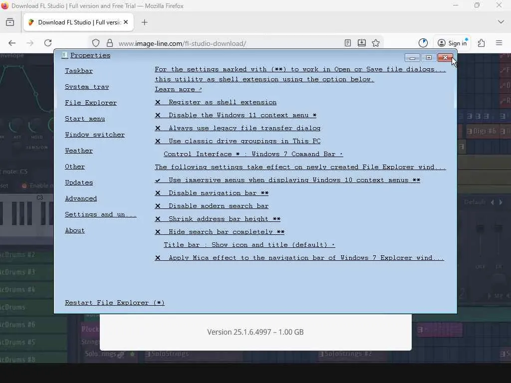Open the Weather settings section
This screenshot has height=383, width=511.
pyautogui.click(x=79, y=151)
